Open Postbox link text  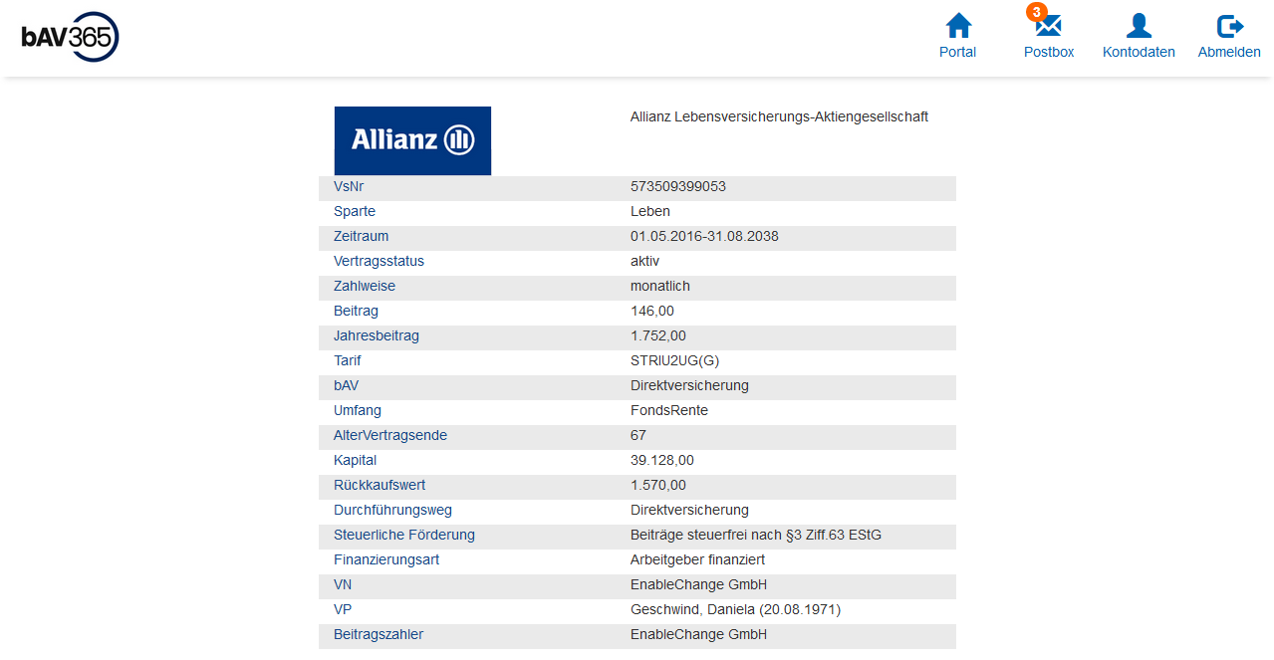click(1049, 52)
